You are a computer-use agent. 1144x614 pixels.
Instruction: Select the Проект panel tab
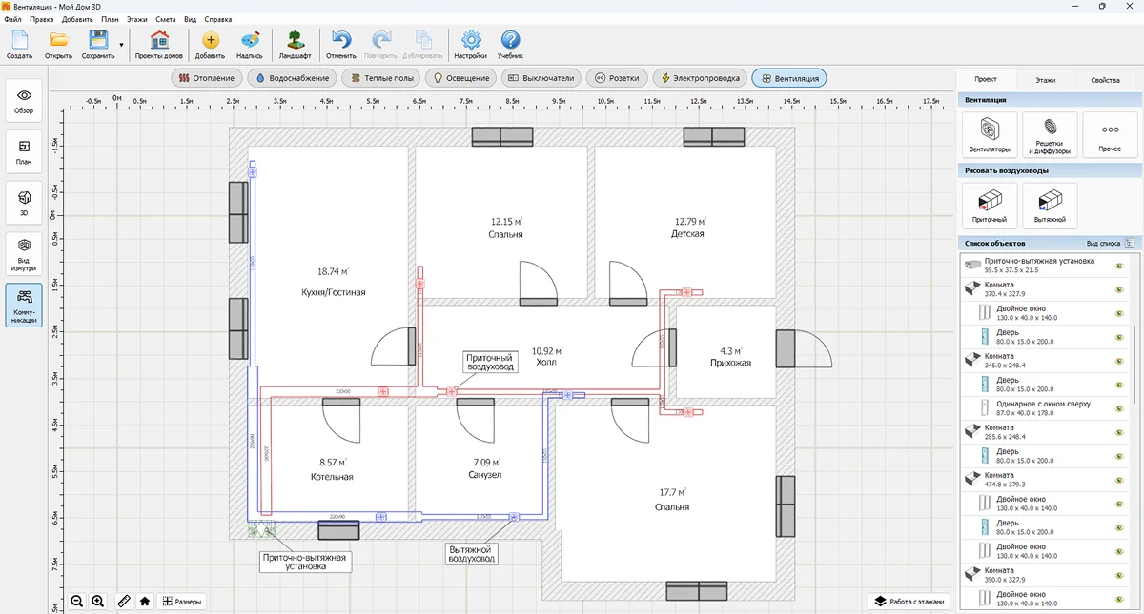986,80
